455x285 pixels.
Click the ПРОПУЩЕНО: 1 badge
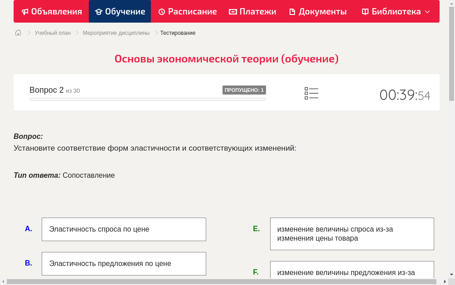244,90
